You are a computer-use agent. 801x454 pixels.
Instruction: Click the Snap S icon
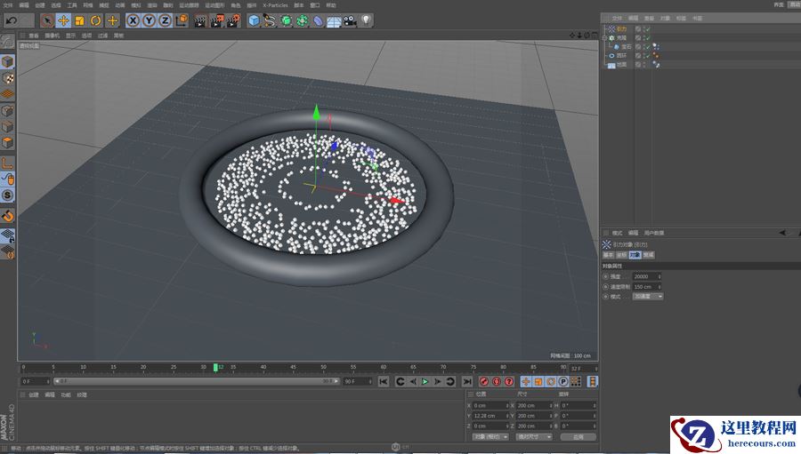click(7, 195)
